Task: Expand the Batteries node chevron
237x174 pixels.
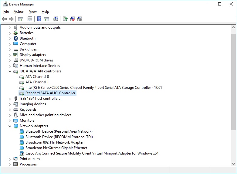Action: coord(10,33)
